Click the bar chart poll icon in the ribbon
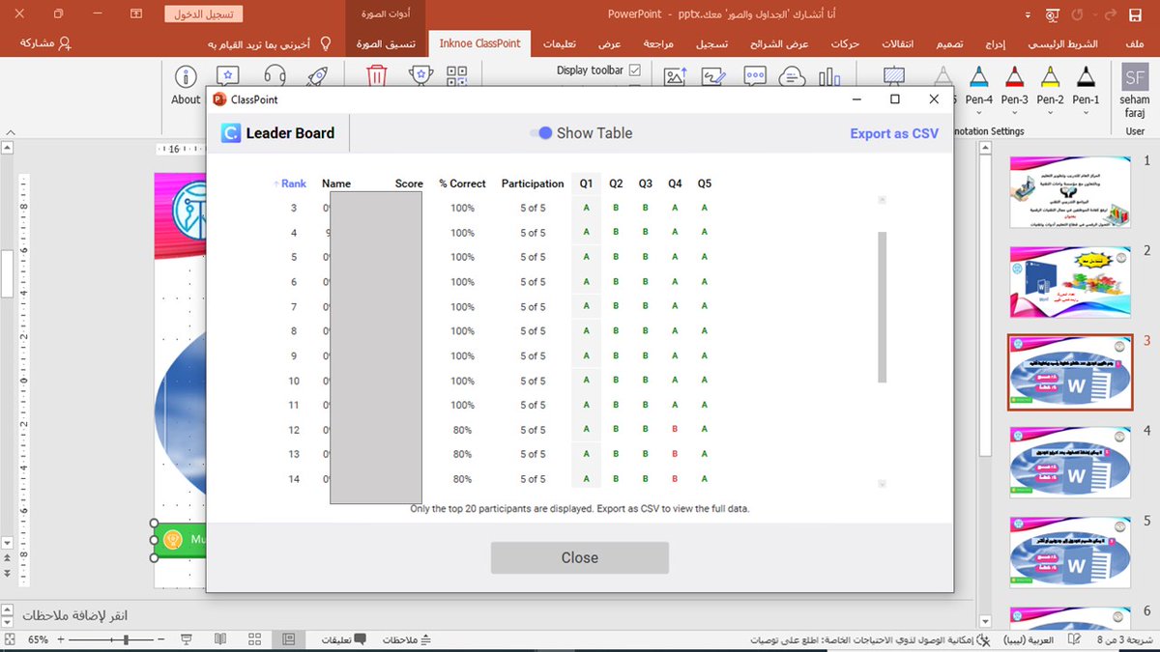The image size is (1160, 652). coord(829,77)
